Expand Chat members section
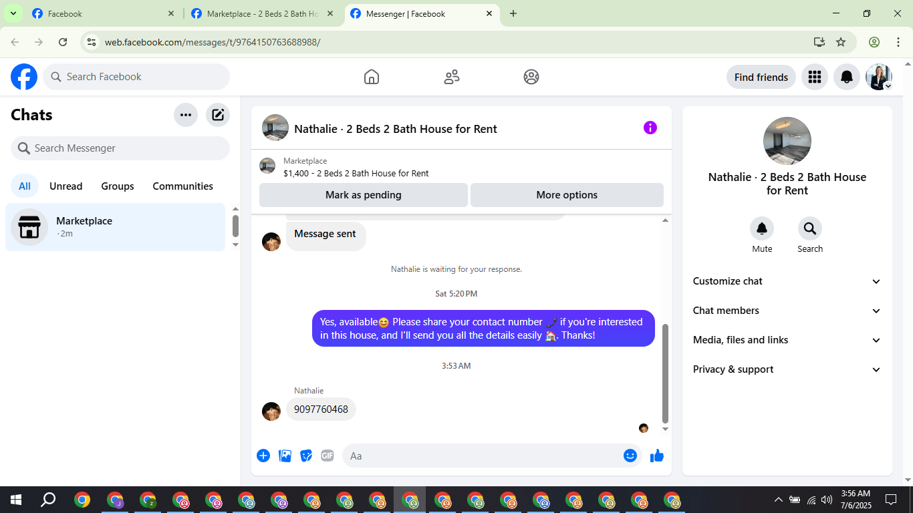The height and width of the screenshot is (513, 913). tap(787, 311)
